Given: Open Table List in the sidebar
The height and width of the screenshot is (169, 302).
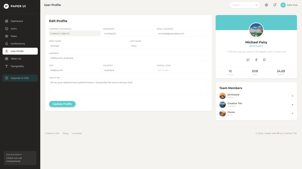Looking at the screenshot, I should 20,59.
